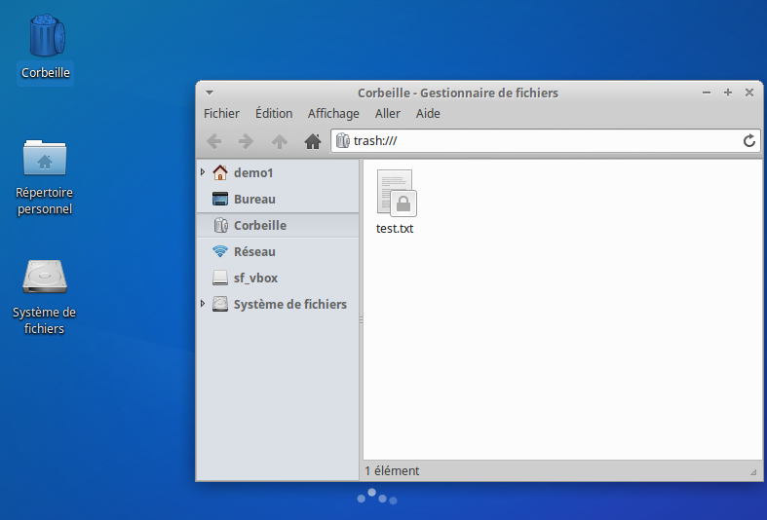Click the Corbeille desktop trash icon
Viewport: 767px width, 520px height.
pos(46,37)
